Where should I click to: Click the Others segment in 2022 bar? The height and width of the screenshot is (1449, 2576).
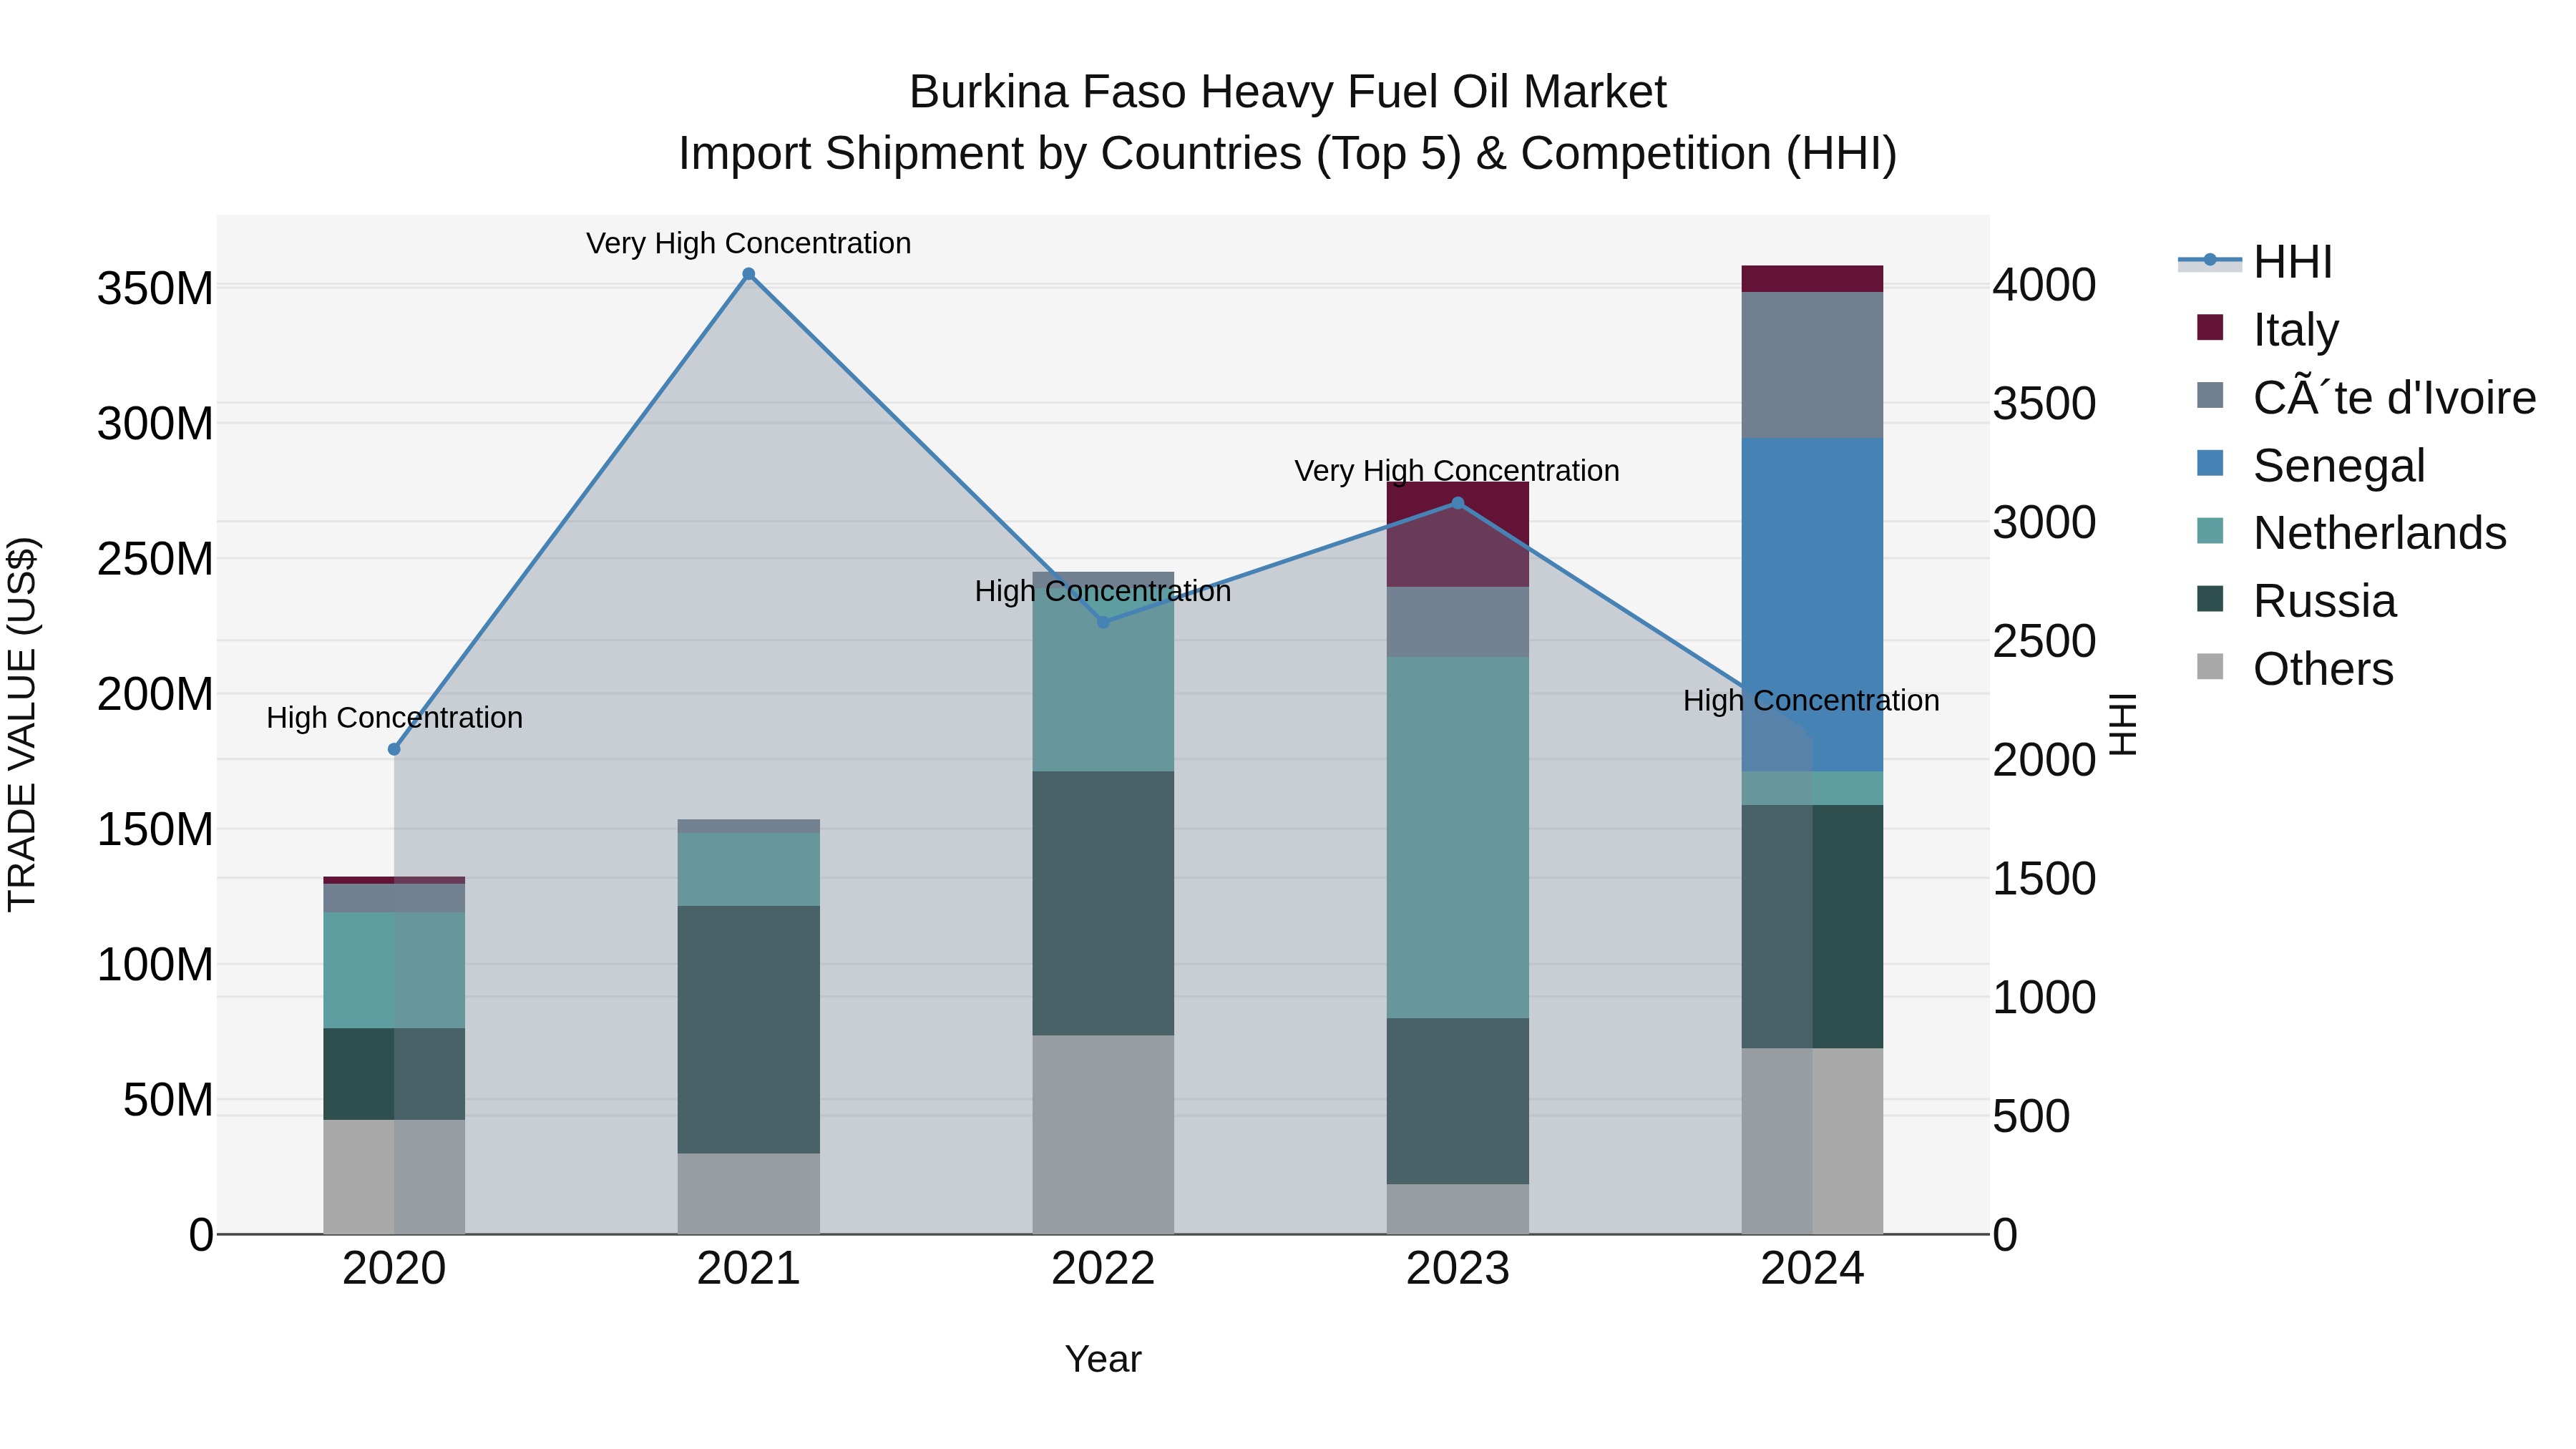[1103, 1134]
